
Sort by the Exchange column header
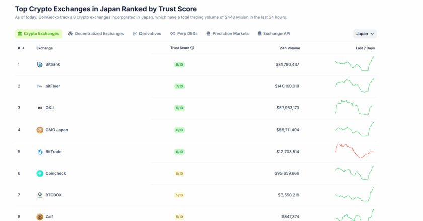coord(44,48)
